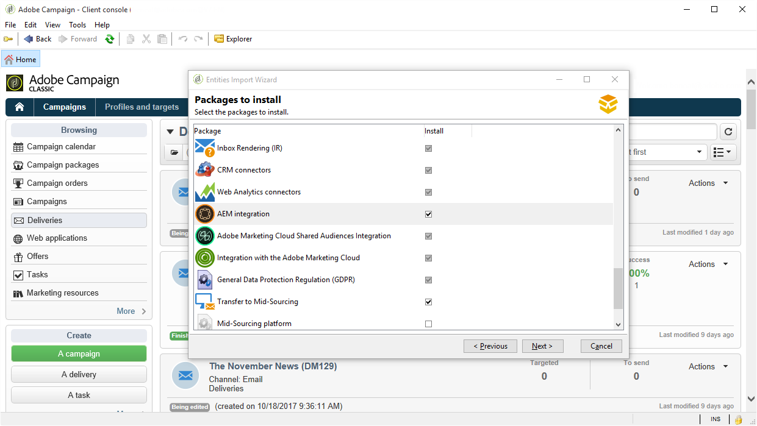Open Actions dropdown of second delivery
The image size is (757, 426).
coord(708,264)
